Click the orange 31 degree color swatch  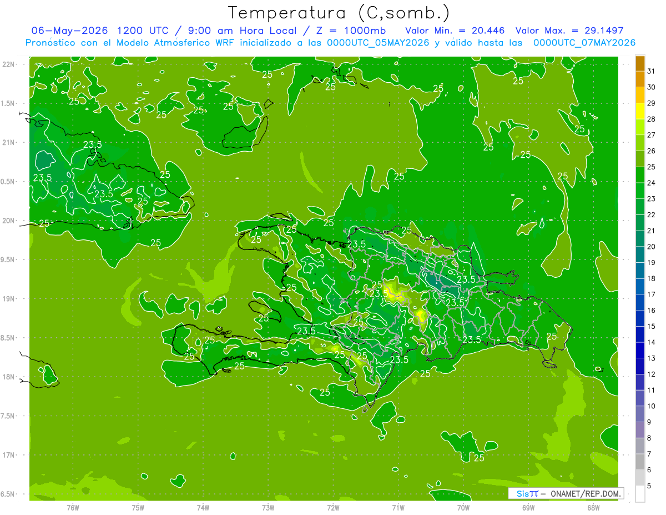coord(640,64)
